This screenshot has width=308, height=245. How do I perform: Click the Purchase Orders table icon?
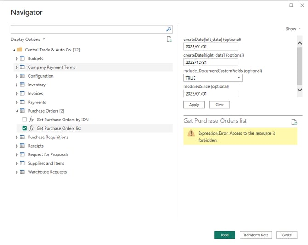[x=22, y=111]
